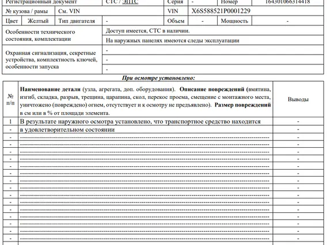Viewport: 327px width, 245px height.
Task: Click the registration number 164301066314418
Action: pyautogui.click(x=288, y=2)
